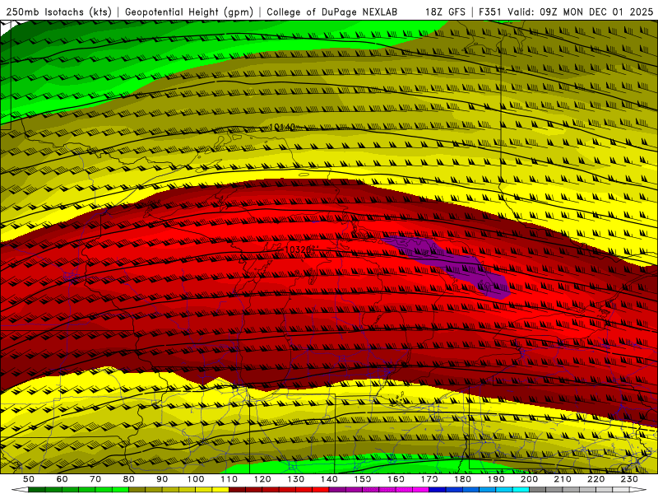The width and height of the screenshot is (658, 494).
Task: Click the 110 knot colorbar label
Action: pos(229,479)
